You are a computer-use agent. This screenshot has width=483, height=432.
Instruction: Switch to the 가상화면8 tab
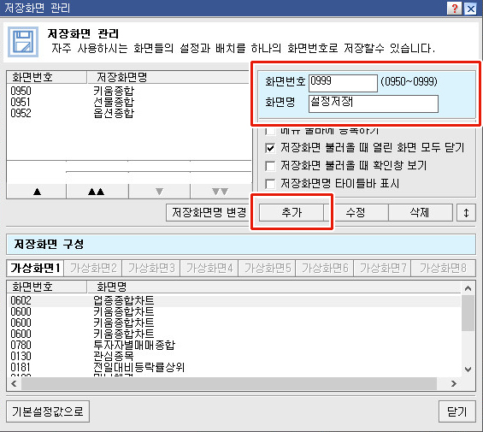pyautogui.click(x=444, y=269)
